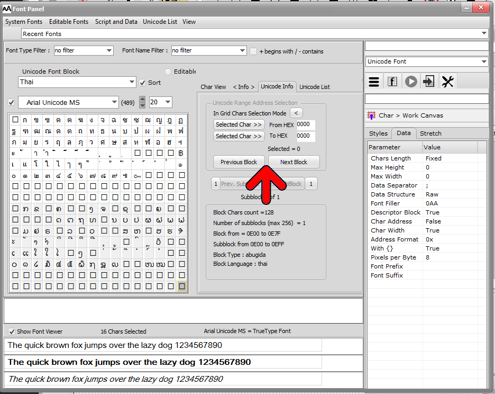Click the font 'f' document icon
This screenshot has height=394, width=495.
(x=392, y=82)
